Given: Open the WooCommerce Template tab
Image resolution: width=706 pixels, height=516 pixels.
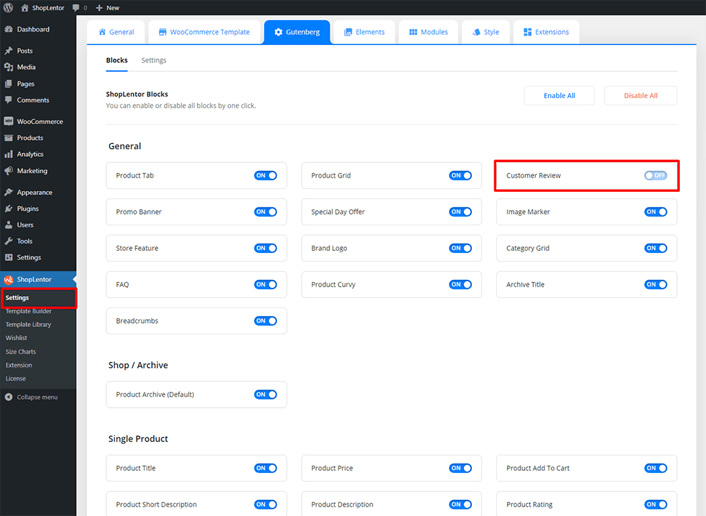Looking at the screenshot, I should click(x=204, y=32).
